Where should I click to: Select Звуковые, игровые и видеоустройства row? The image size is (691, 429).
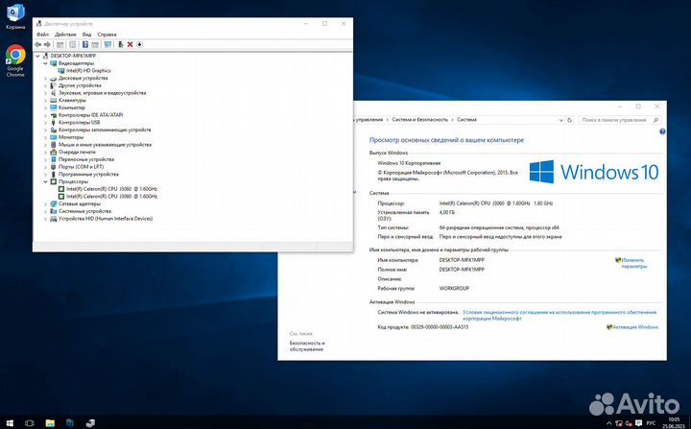point(103,93)
